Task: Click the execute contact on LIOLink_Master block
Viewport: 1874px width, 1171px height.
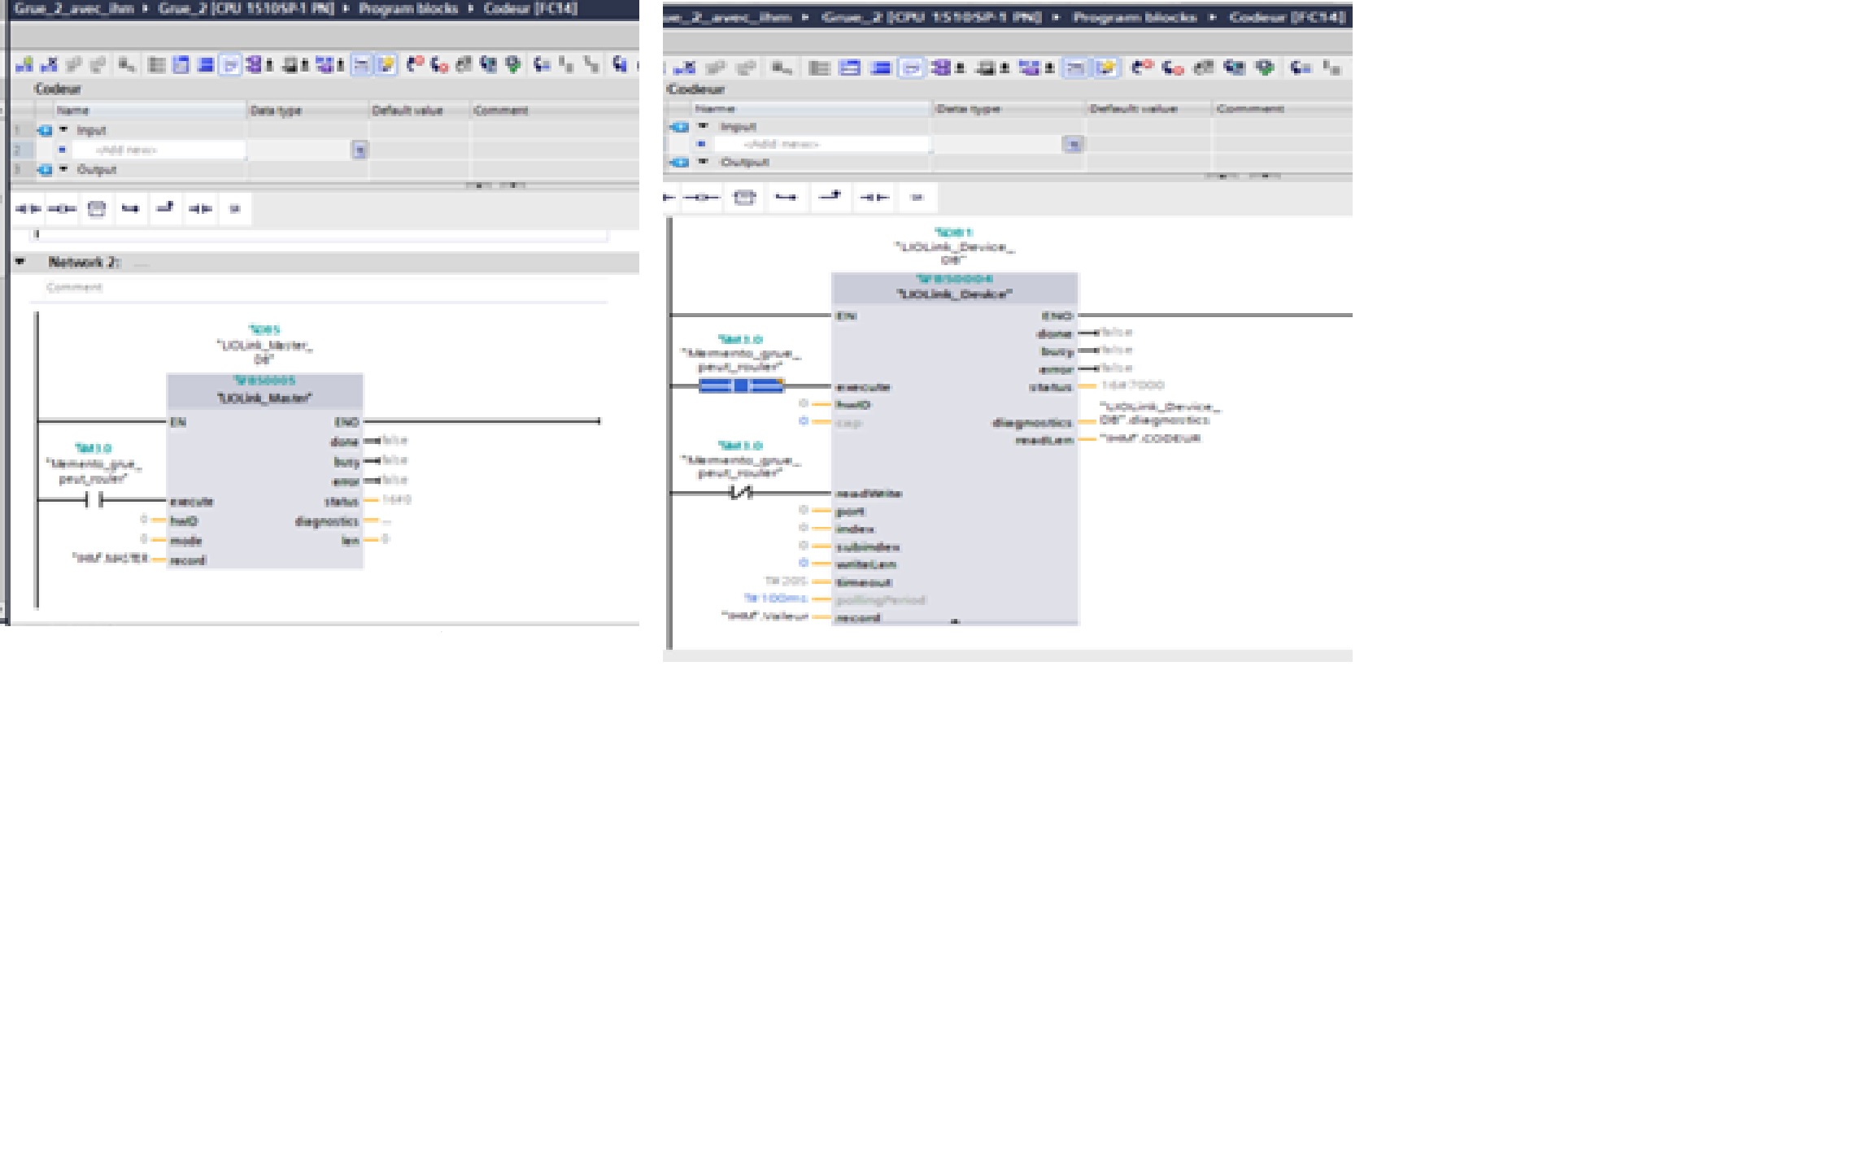Action: tap(94, 501)
